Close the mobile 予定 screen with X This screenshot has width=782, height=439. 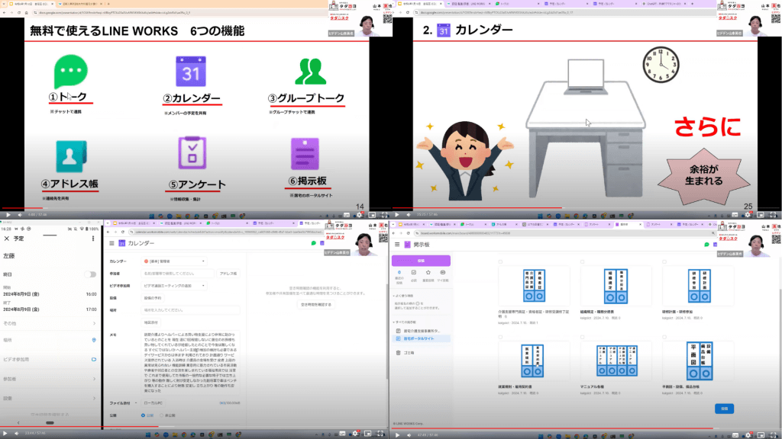[x=7, y=239]
